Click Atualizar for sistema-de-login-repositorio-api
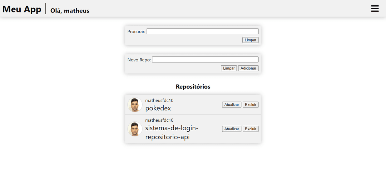 pos(232,129)
